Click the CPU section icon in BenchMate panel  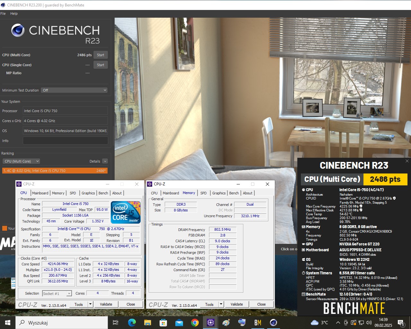click(303, 190)
